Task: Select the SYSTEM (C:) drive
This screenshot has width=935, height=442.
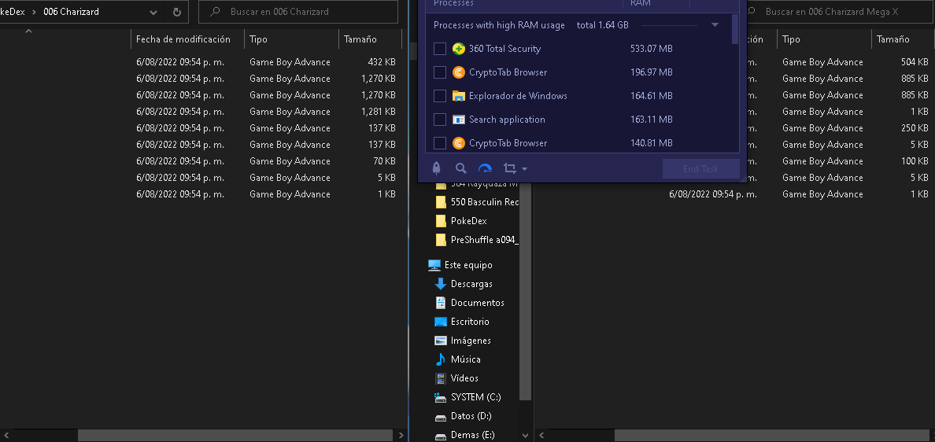Action: coord(475,397)
